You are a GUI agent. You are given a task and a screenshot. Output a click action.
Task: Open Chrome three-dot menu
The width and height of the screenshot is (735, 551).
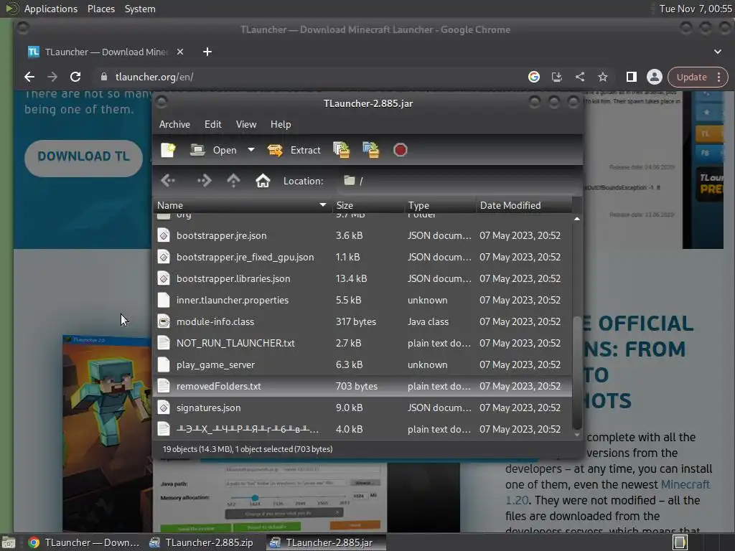[719, 77]
